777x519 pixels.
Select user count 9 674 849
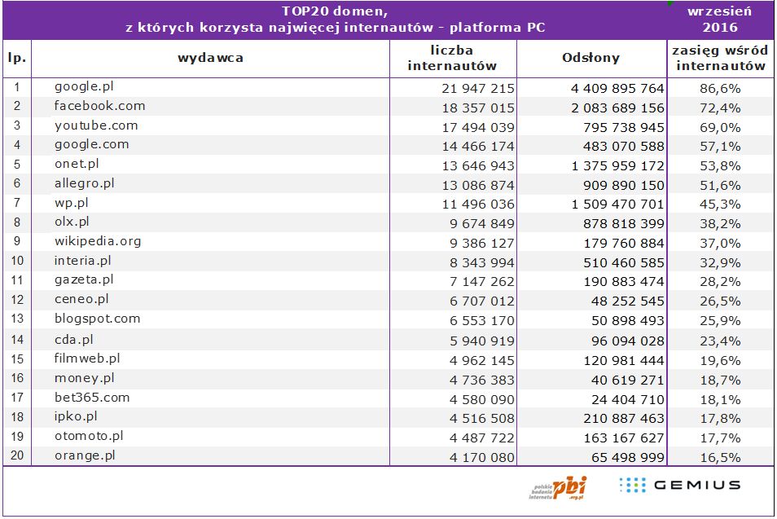482,223
